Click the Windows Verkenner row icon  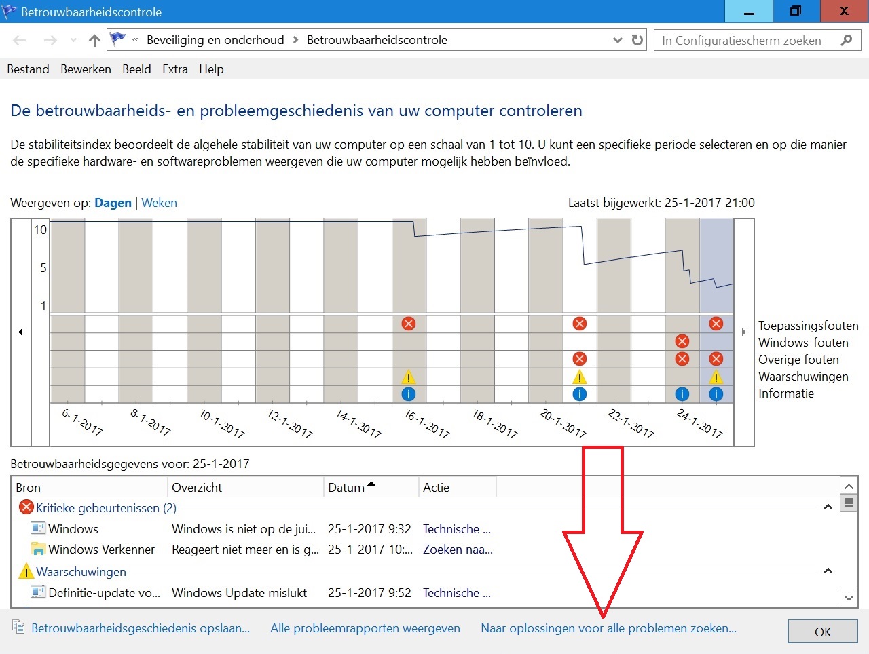point(38,548)
